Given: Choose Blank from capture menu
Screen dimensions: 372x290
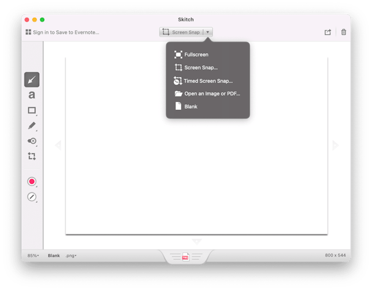Looking at the screenshot, I should (x=186, y=106).
